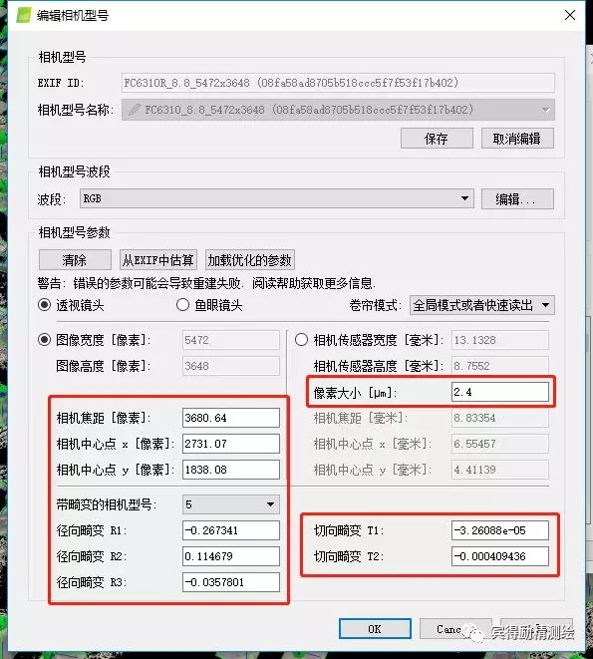Select the 鱼眼镜头 fisheye lens option
This screenshot has width=593, height=659.
[x=182, y=305]
